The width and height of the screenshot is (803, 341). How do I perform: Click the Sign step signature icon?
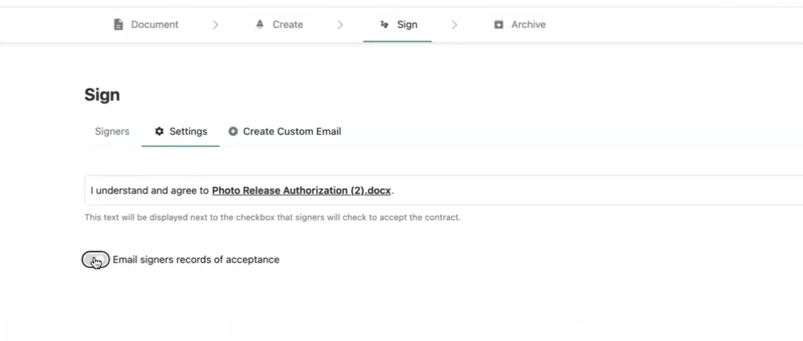coord(384,24)
